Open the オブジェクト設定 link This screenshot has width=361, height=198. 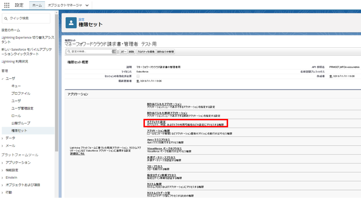click(x=156, y=122)
